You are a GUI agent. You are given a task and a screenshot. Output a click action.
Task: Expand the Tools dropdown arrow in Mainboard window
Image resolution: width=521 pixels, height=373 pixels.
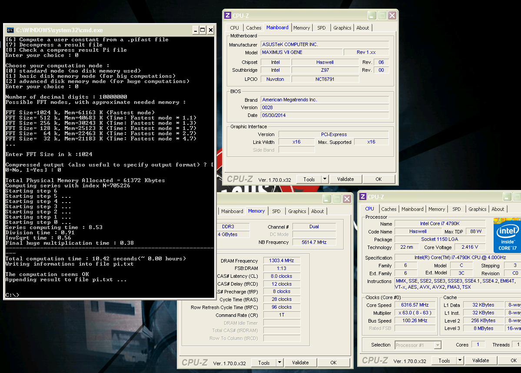pos(325,179)
